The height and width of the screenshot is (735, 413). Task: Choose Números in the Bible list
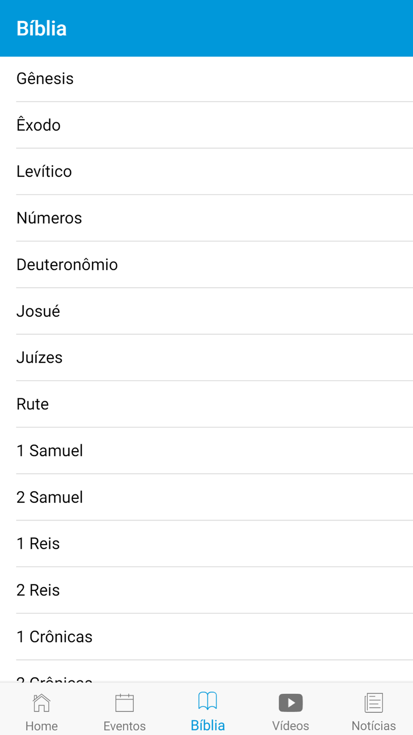pyautogui.click(x=206, y=218)
